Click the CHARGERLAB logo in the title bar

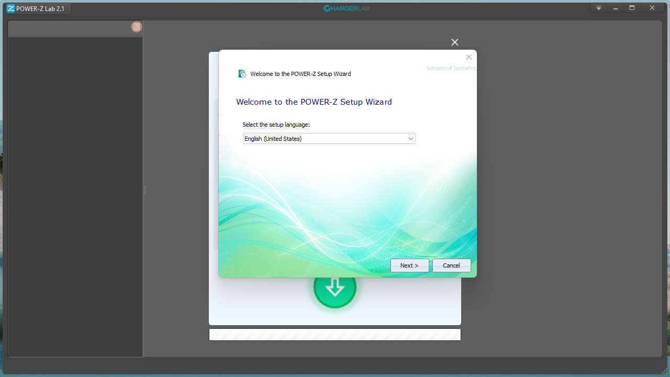(346, 8)
